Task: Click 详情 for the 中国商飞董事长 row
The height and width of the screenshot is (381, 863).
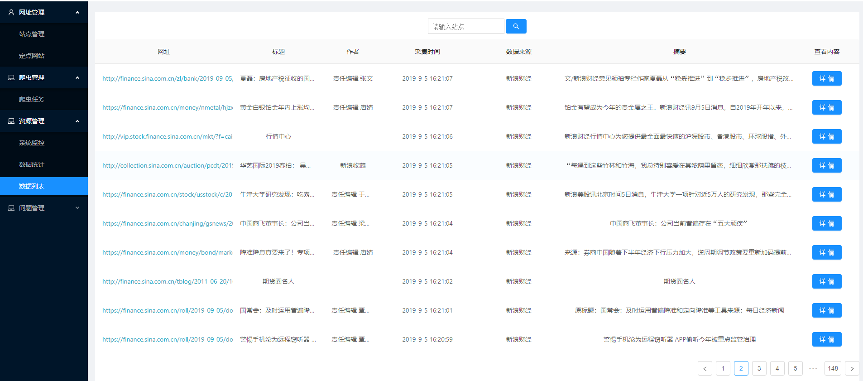Action: (x=827, y=223)
